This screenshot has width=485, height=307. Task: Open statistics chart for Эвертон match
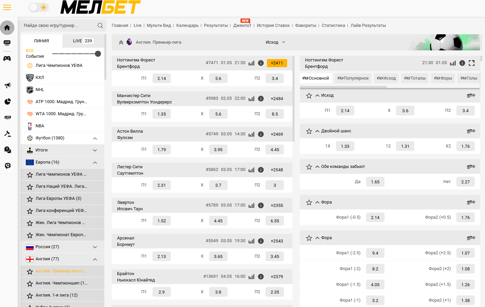tap(251, 206)
